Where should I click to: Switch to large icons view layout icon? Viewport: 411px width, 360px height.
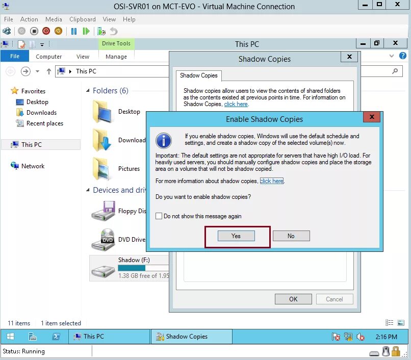click(401, 323)
